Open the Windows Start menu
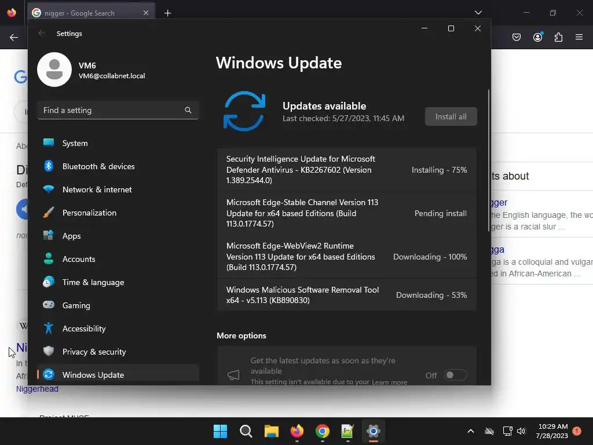Image resolution: width=593 pixels, height=445 pixels. tap(220, 431)
